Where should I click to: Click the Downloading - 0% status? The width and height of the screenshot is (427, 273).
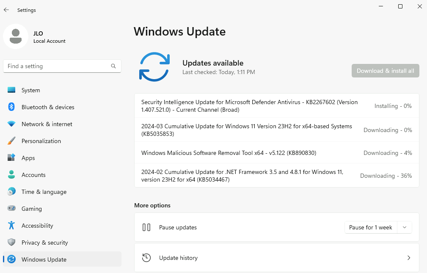click(388, 130)
